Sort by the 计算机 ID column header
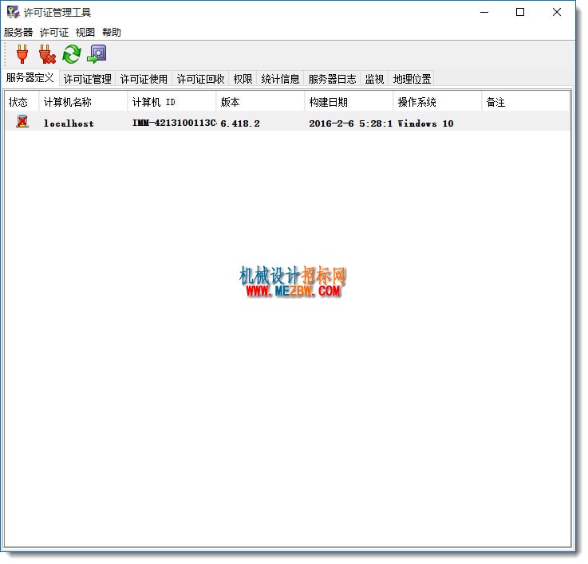The image size is (588, 564). tap(172, 102)
